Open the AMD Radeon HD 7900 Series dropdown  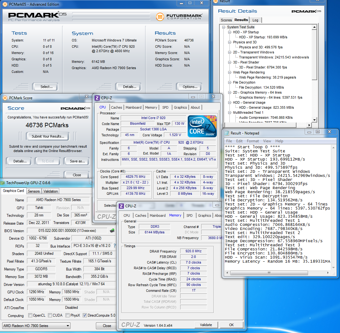(36, 325)
